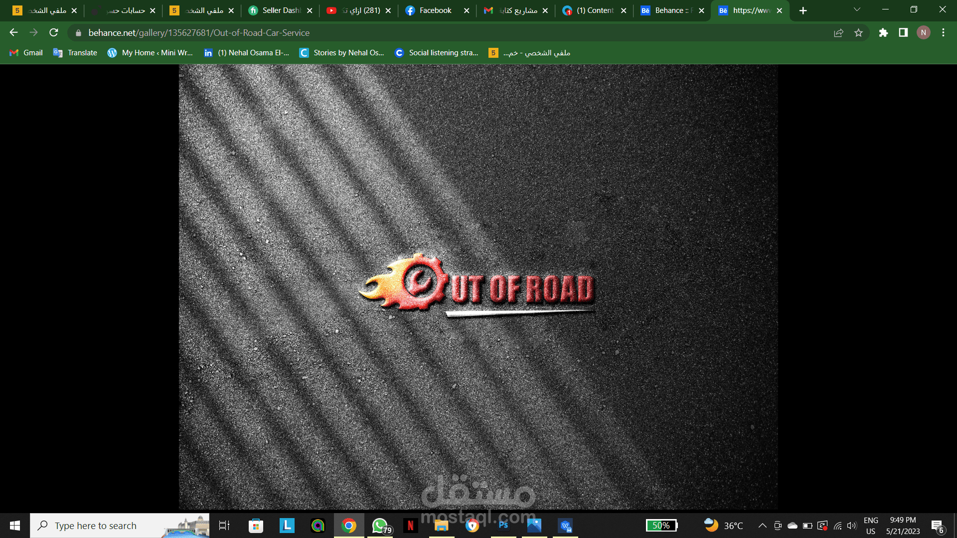Open the Stories by Nehal Os... bookmark
Viewport: 957px width, 538px height.
point(341,53)
